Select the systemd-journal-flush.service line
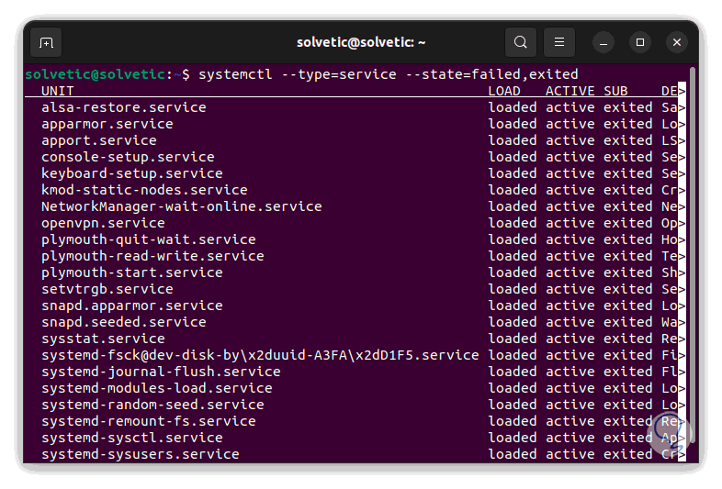The height and width of the screenshot is (489, 722). click(x=161, y=372)
